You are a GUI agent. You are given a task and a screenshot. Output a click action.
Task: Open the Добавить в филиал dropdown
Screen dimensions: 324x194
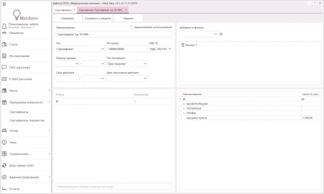click(198, 34)
